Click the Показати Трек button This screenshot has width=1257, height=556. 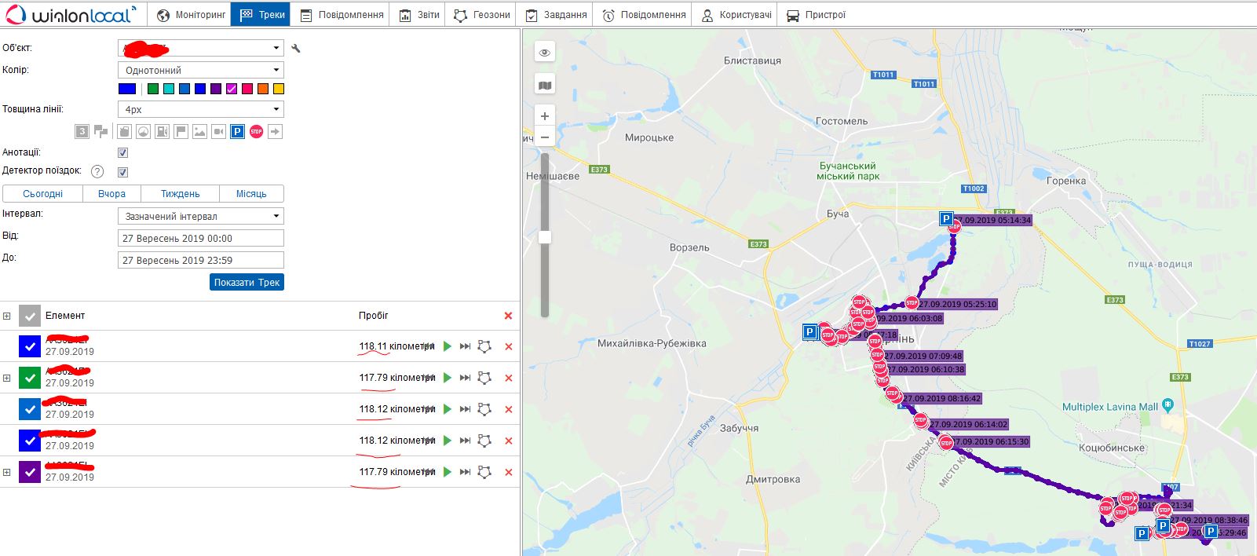click(247, 282)
